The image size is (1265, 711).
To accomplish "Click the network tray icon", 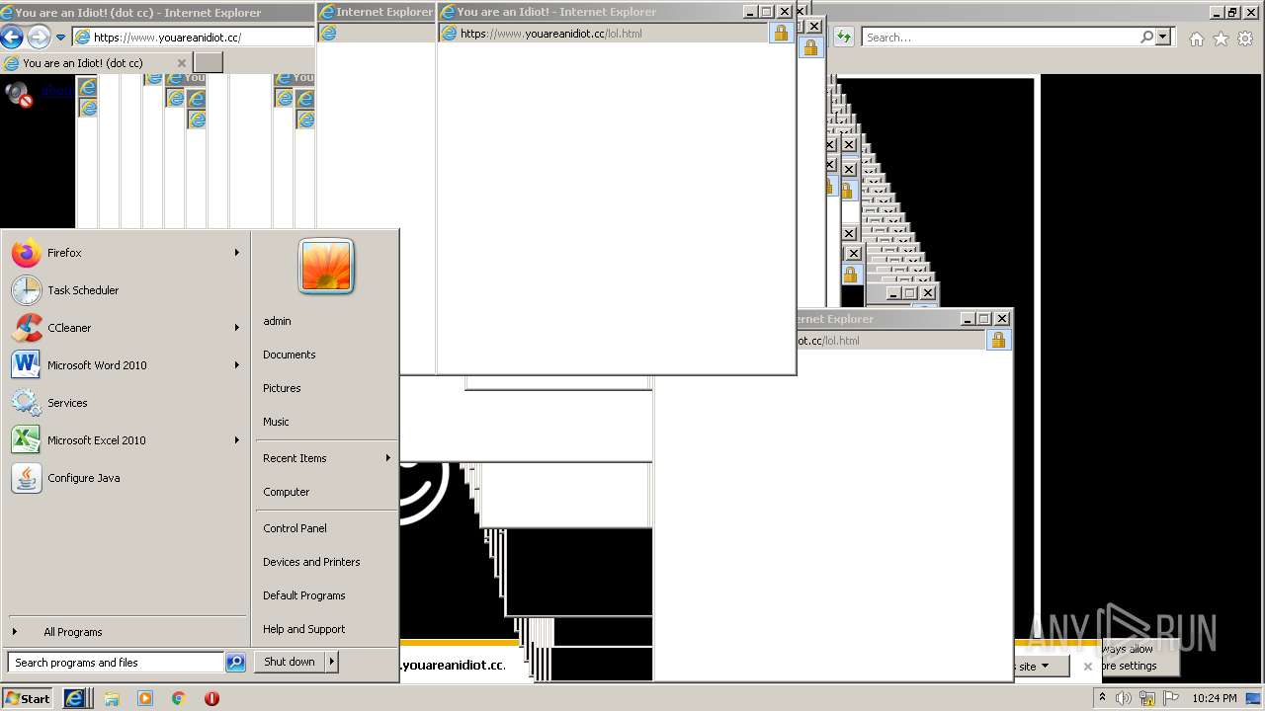I will (1147, 698).
